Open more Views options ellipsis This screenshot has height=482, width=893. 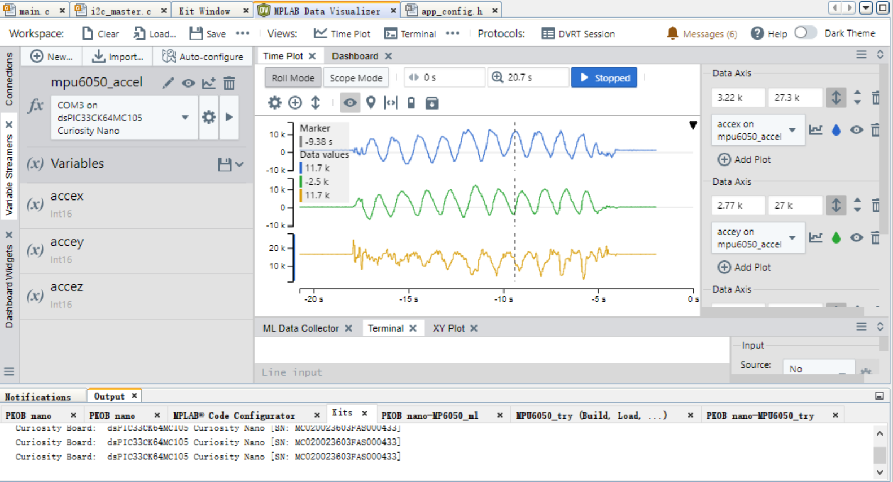point(453,33)
